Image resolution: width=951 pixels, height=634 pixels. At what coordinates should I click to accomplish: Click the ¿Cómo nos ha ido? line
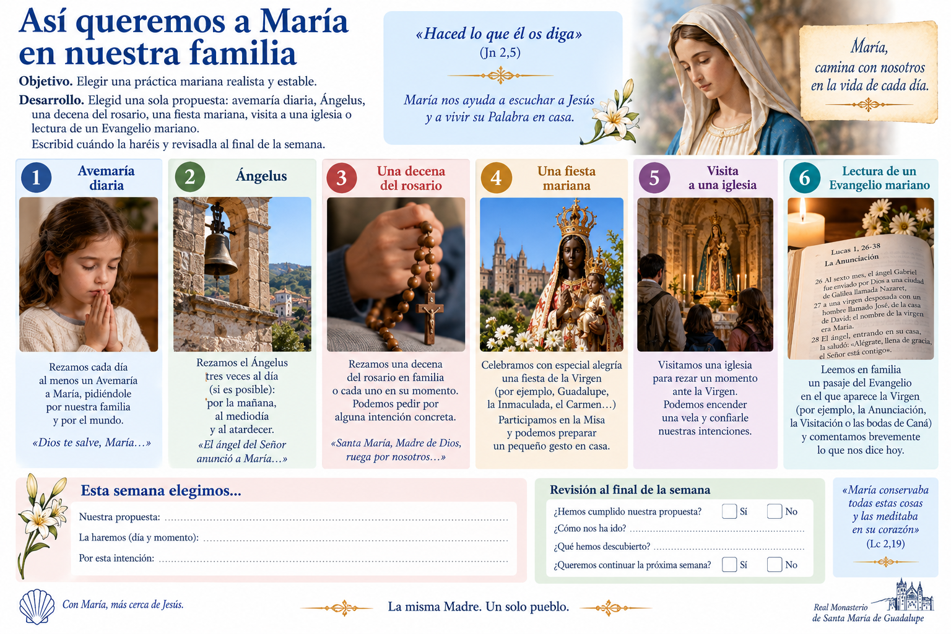point(717,530)
